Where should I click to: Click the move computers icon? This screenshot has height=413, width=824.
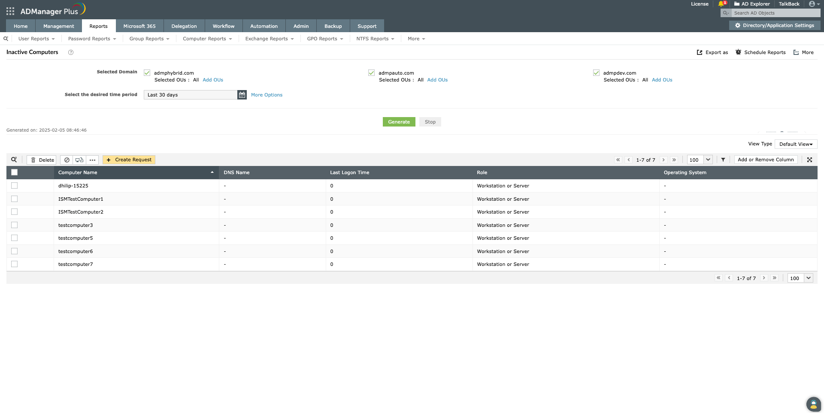tap(79, 160)
